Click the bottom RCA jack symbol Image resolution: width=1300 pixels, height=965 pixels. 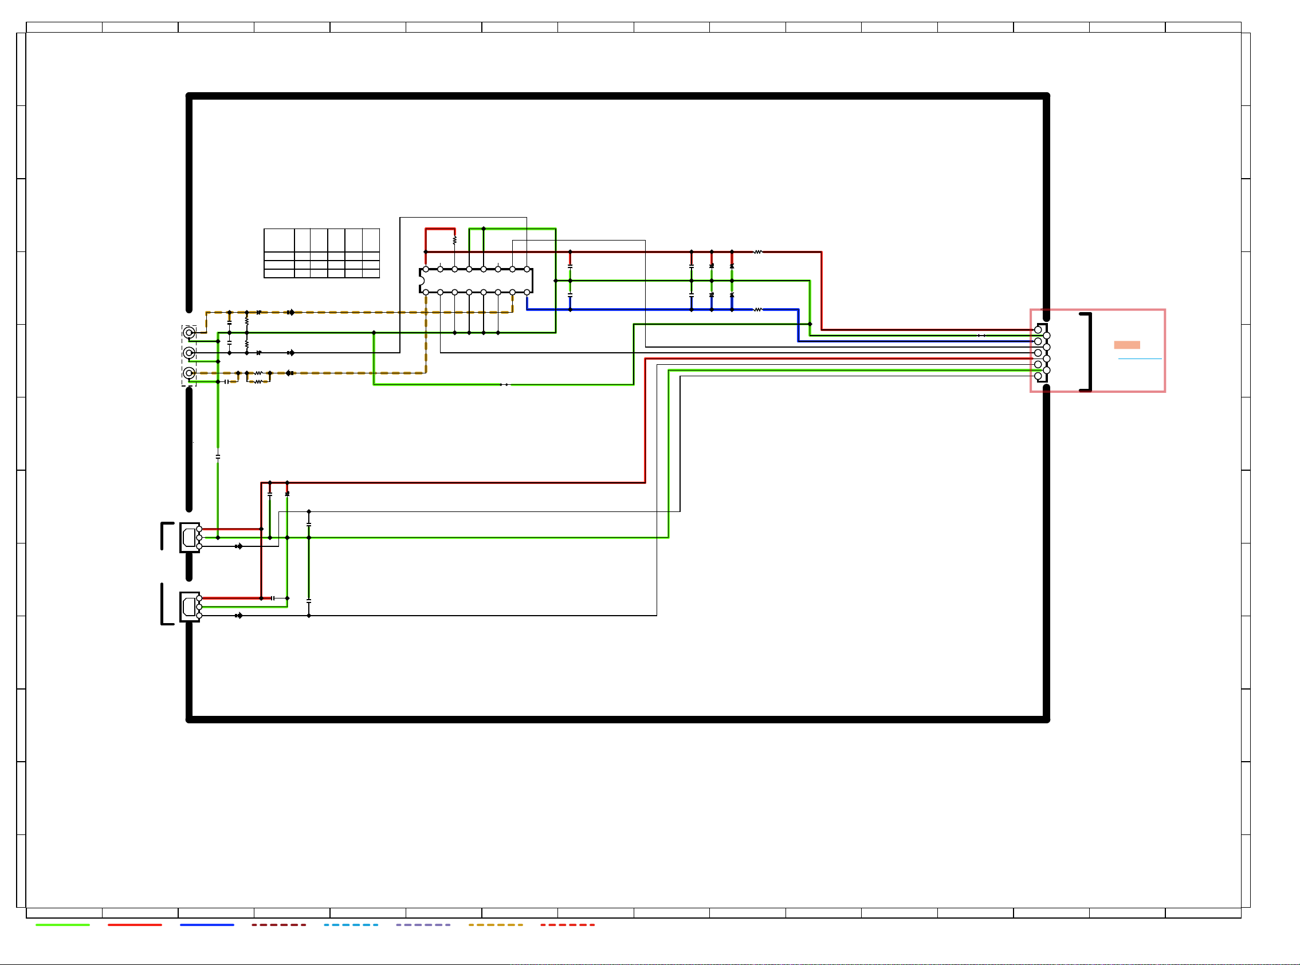tap(188, 373)
